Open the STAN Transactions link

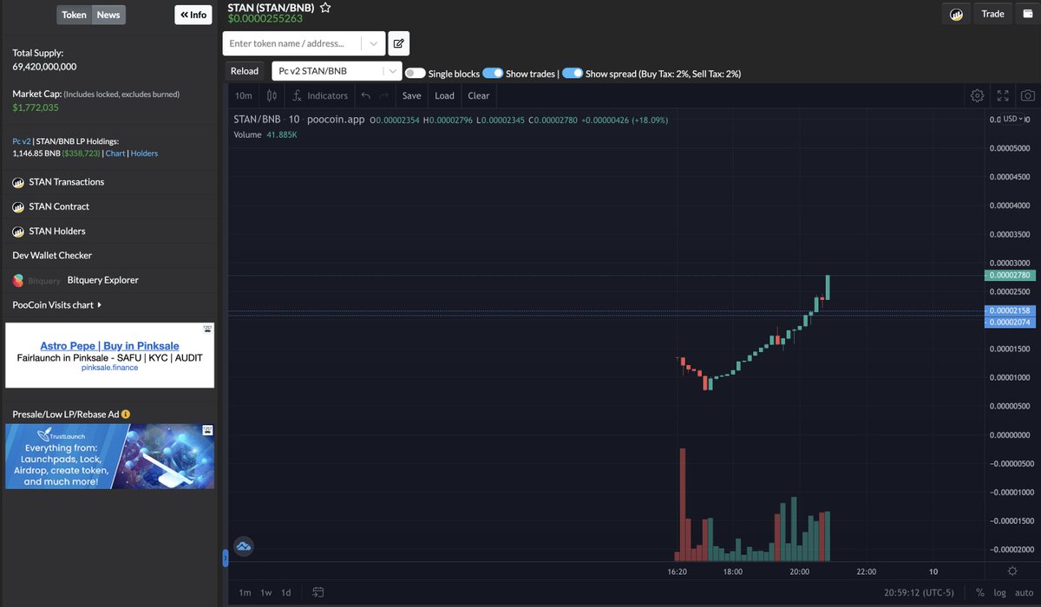pos(67,182)
